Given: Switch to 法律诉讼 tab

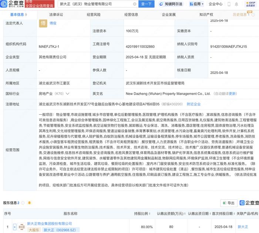Looking at the screenshot, I should click(x=56, y=15).
